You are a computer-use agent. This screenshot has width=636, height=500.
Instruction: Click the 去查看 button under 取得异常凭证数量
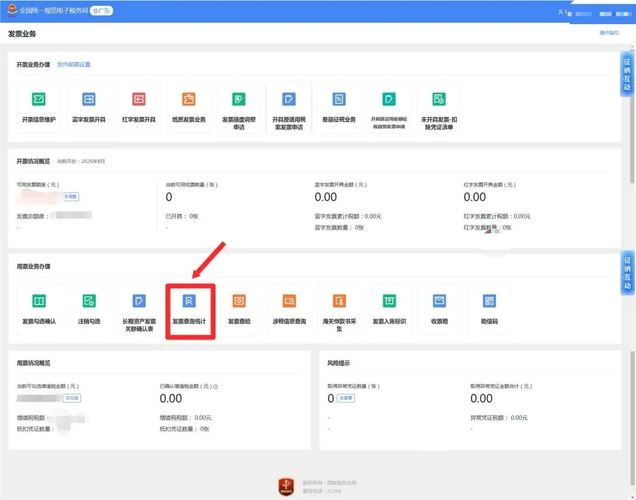tap(346, 398)
